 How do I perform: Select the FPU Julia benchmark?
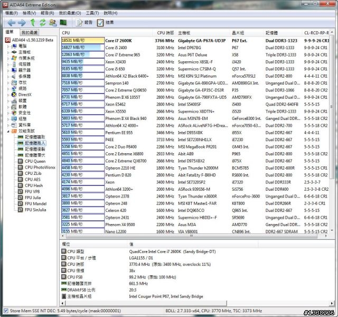(30, 198)
